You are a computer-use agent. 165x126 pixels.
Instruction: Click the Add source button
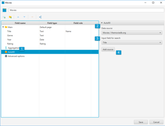[x=108, y=49]
